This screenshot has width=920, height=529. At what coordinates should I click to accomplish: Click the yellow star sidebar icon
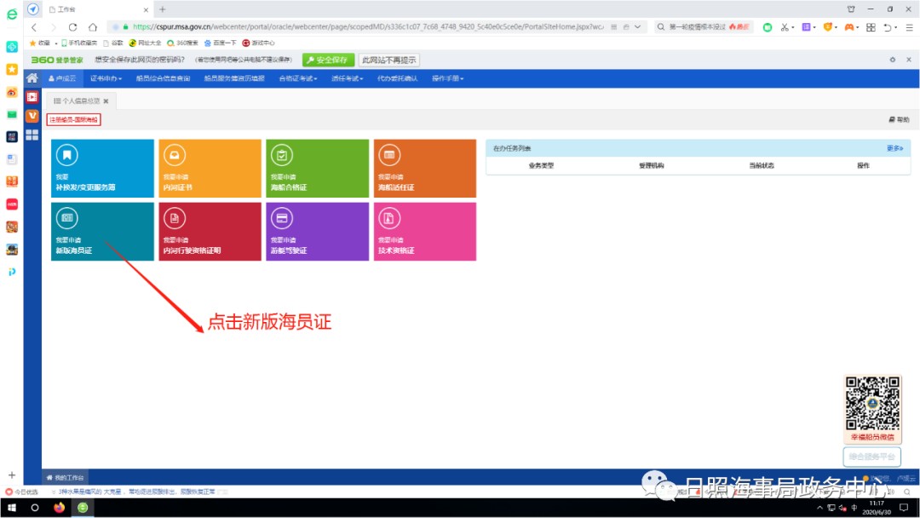pyautogui.click(x=12, y=69)
